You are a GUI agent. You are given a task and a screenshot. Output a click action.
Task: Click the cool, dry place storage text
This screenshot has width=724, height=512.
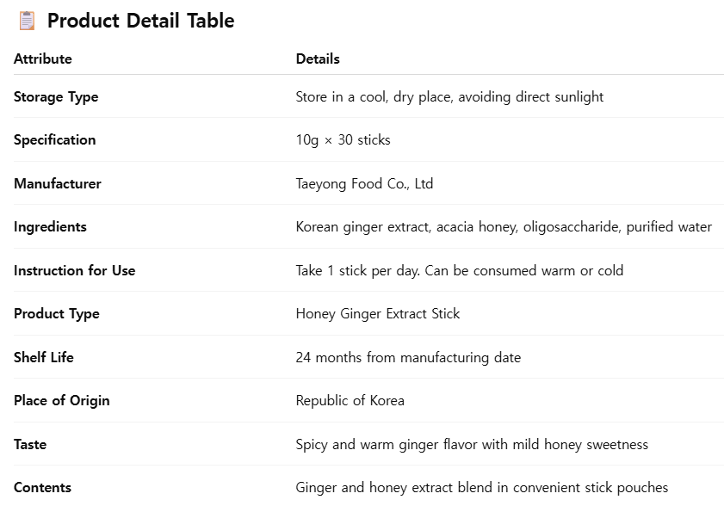pos(449,96)
